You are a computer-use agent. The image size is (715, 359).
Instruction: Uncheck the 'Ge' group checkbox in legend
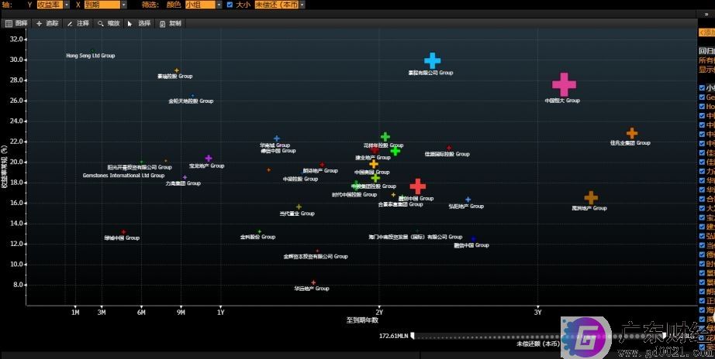pyautogui.click(x=702, y=97)
